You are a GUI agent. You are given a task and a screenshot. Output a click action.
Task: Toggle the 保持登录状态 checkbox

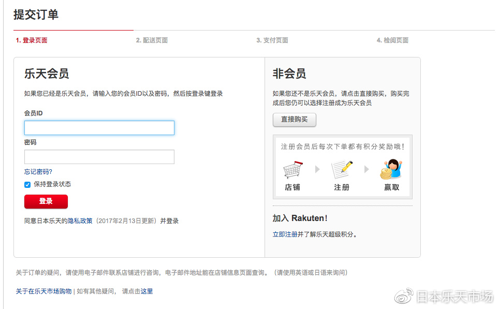tap(27, 185)
